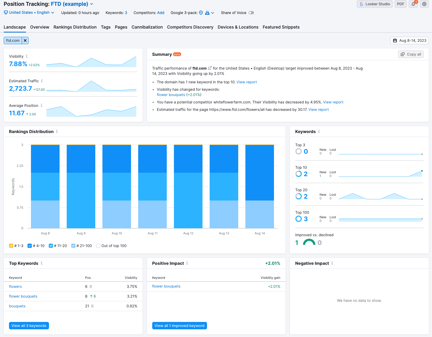Check the Out of top 100 checkbox
This screenshot has width=432, height=337.
tap(98, 246)
